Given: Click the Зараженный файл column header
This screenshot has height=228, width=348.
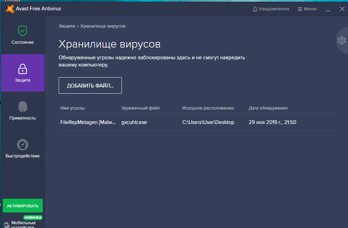Looking at the screenshot, I should tap(140, 108).
